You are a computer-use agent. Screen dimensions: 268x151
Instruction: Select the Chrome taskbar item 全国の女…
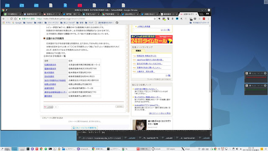click(x=98, y=149)
